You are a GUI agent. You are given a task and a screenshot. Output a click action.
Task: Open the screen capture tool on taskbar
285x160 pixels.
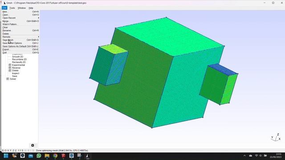pos(80,156)
